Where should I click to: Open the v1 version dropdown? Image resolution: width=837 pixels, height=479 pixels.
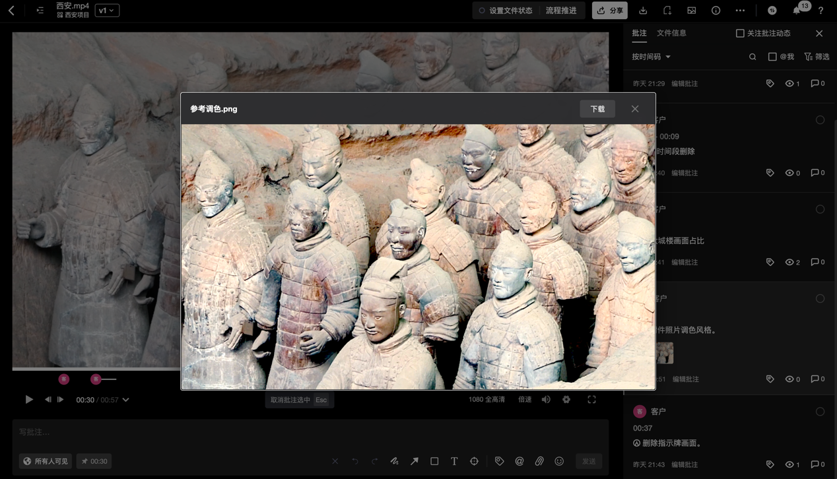click(x=107, y=11)
